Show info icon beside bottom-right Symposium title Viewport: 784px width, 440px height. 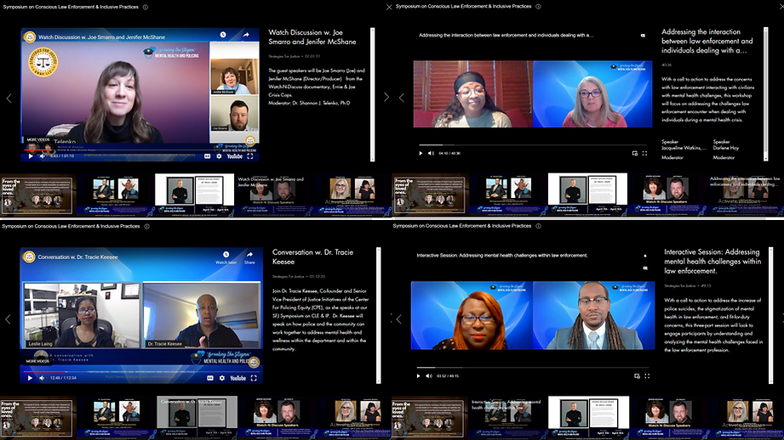tap(538, 225)
